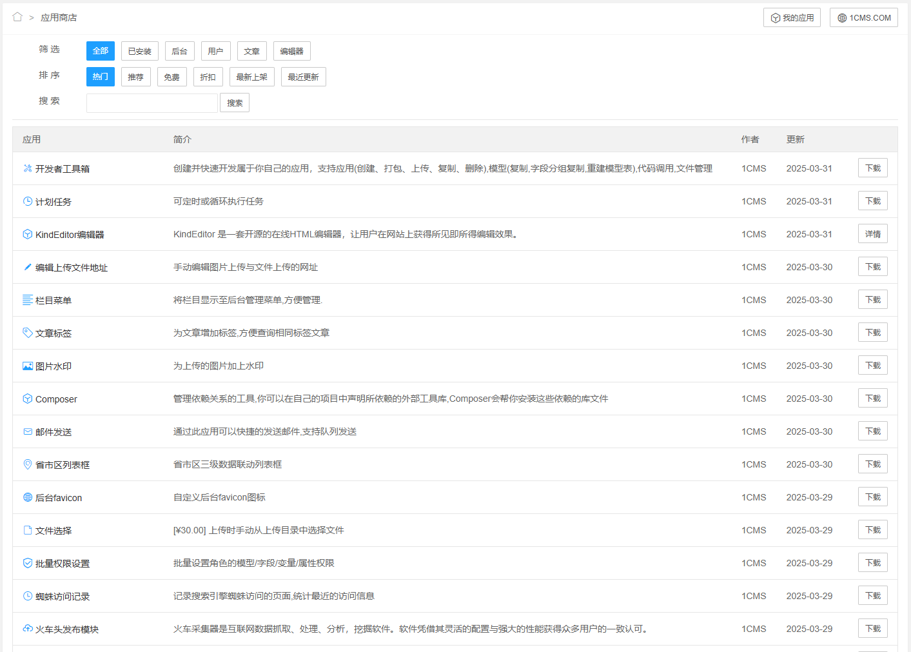Sort apps by 折扣

pyautogui.click(x=208, y=77)
